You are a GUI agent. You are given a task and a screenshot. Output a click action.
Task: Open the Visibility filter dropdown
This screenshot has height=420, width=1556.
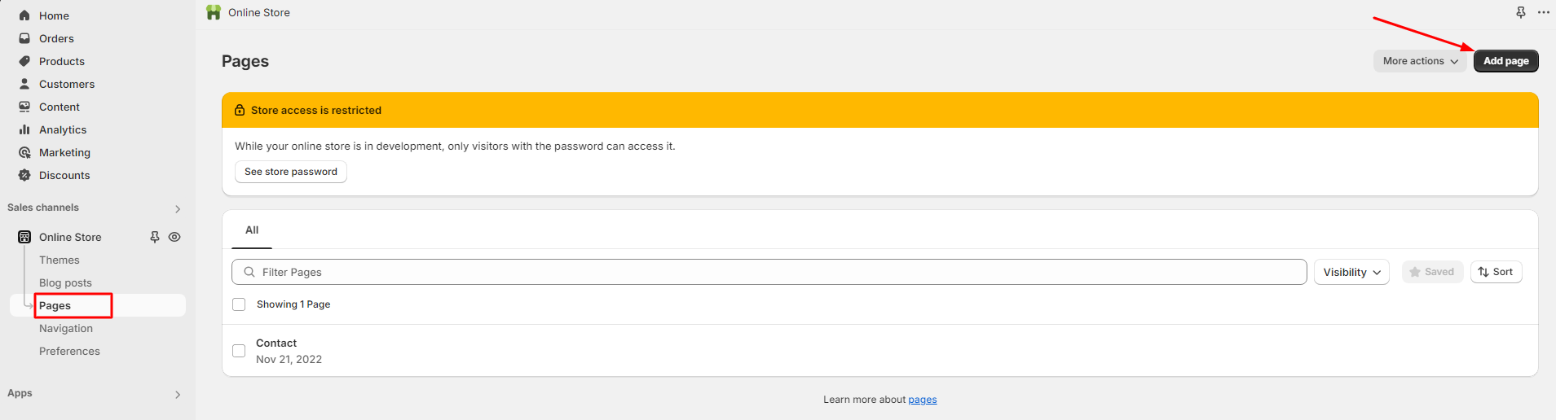point(1351,272)
